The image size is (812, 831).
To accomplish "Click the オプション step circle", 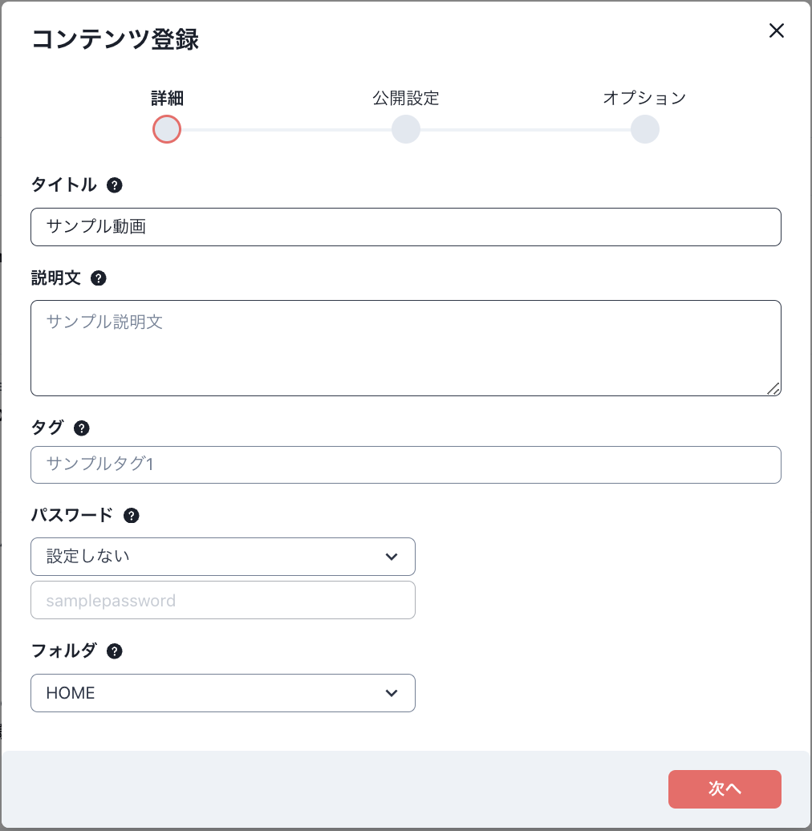I will (x=645, y=129).
